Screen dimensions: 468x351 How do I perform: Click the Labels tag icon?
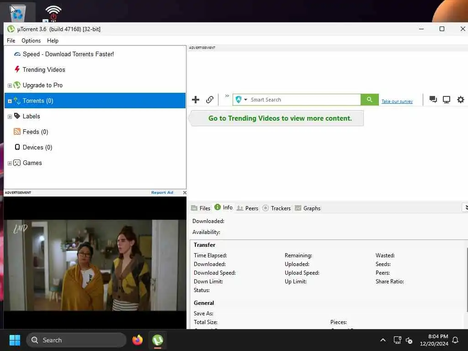tap(17, 116)
